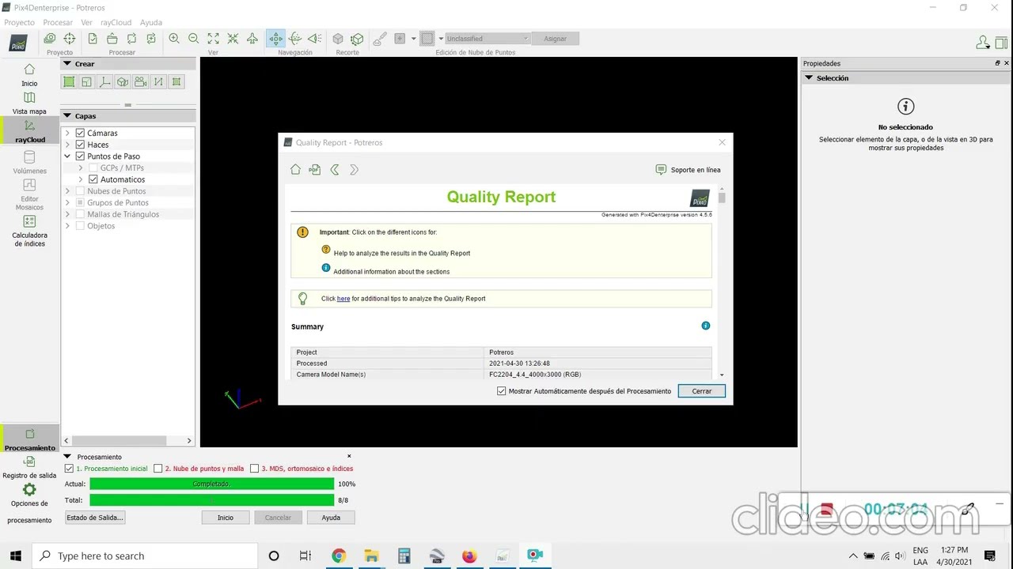Open the Inicio home view
This screenshot has width=1013, height=569.
[29, 74]
